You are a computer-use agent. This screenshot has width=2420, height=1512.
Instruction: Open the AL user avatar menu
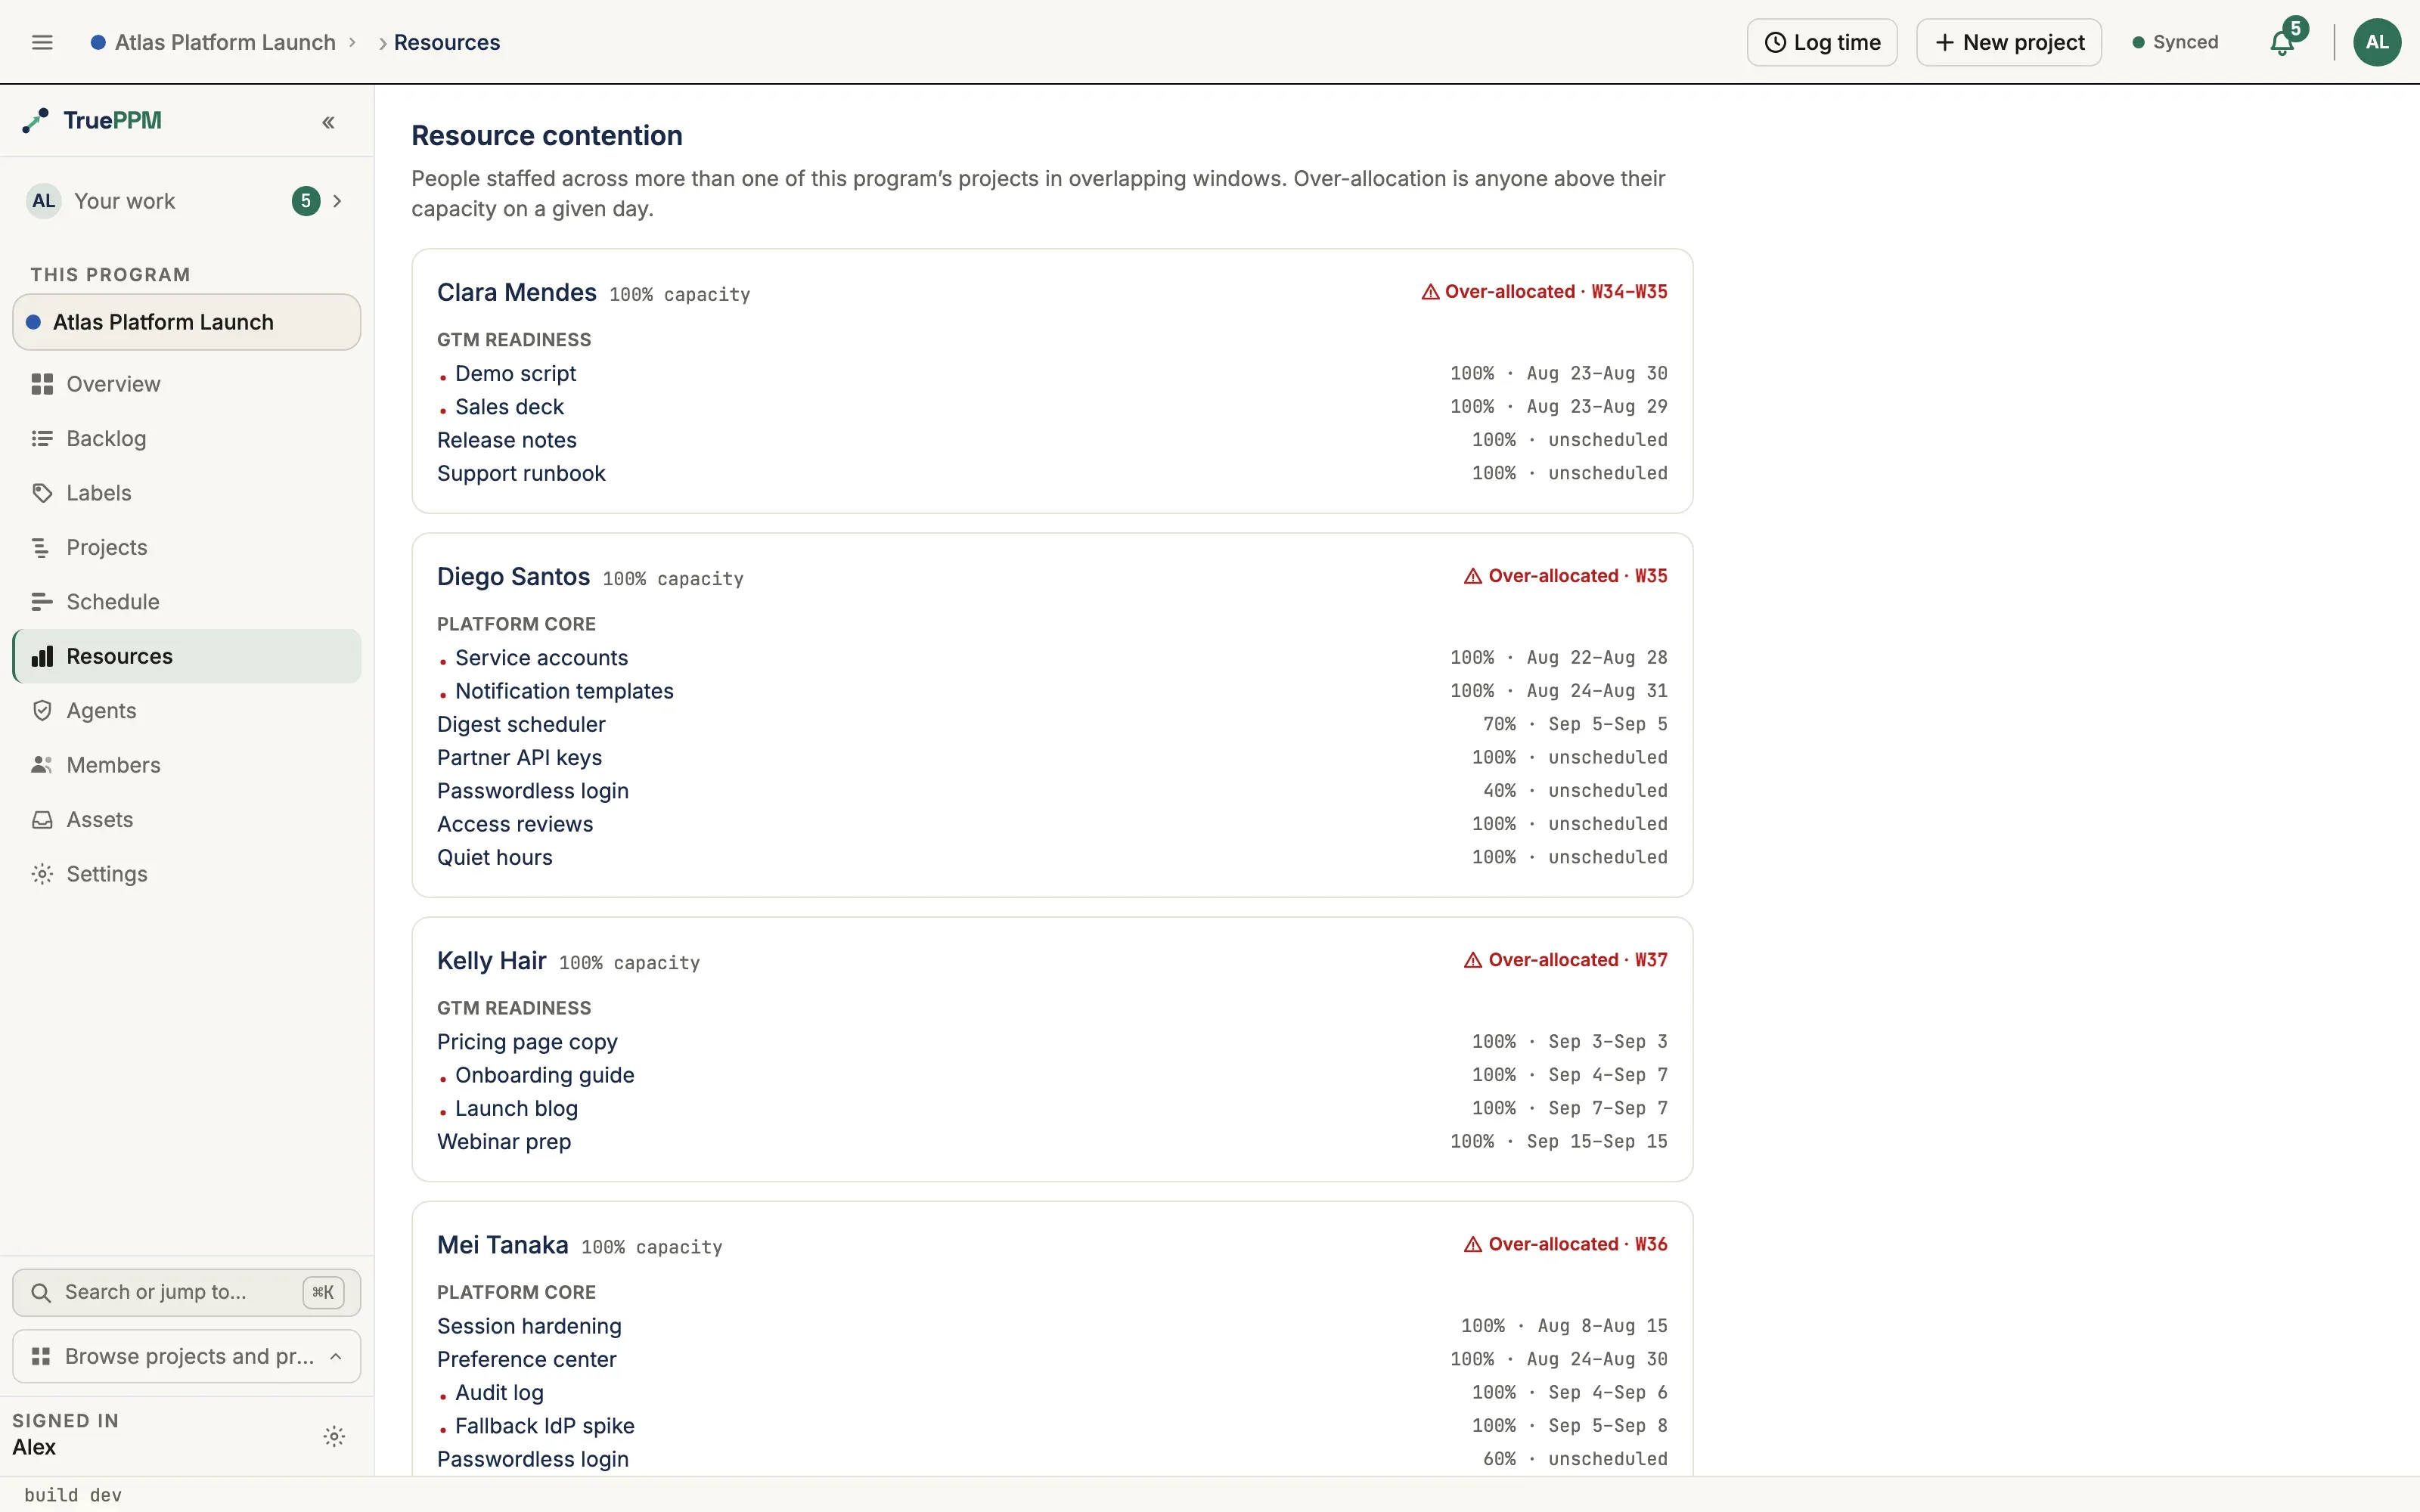[x=2376, y=42]
